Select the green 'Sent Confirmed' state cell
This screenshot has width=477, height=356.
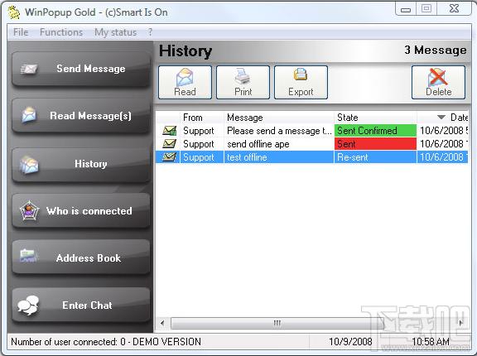click(375, 131)
